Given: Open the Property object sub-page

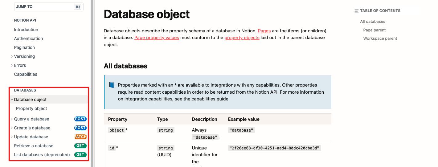Looking at the screenshot, I should pos(31,108).
